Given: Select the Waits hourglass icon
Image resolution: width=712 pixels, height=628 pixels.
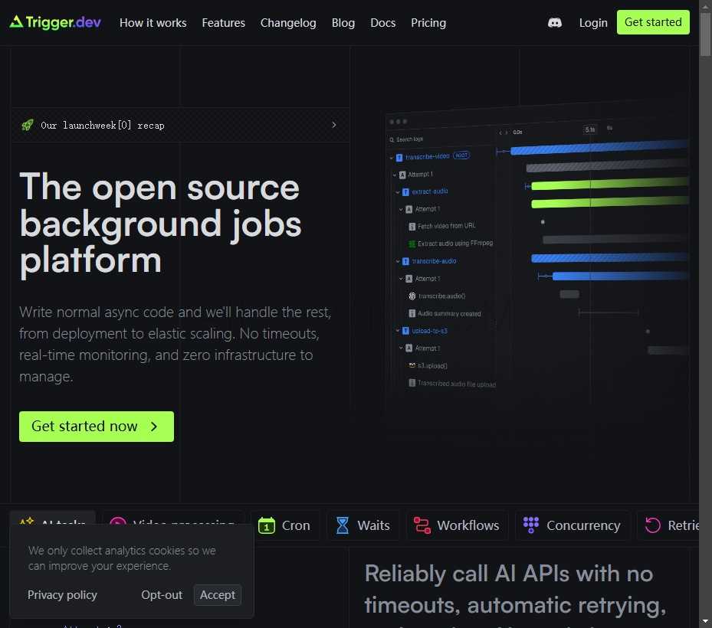Looking at the screenshot, I should [x=342, y=525].
